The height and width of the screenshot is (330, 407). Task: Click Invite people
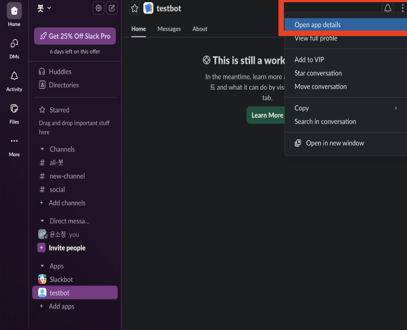point(67,248)
